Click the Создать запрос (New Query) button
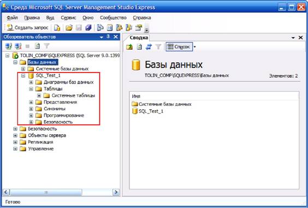The width and height of the screenshot is (308, 208). (x=28, y=28)
